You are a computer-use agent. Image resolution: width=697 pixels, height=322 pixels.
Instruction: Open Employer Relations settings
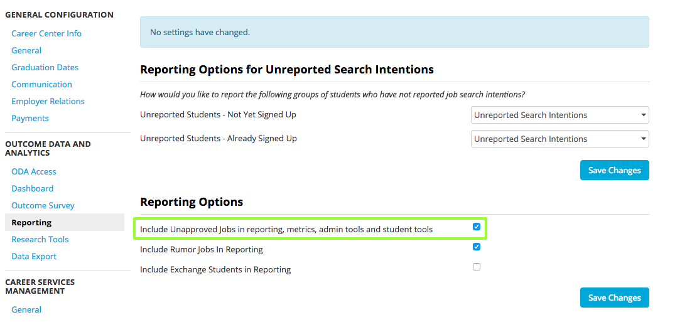click(48, 101)
